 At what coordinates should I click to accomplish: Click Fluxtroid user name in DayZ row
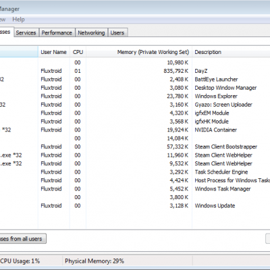(51, 71)
